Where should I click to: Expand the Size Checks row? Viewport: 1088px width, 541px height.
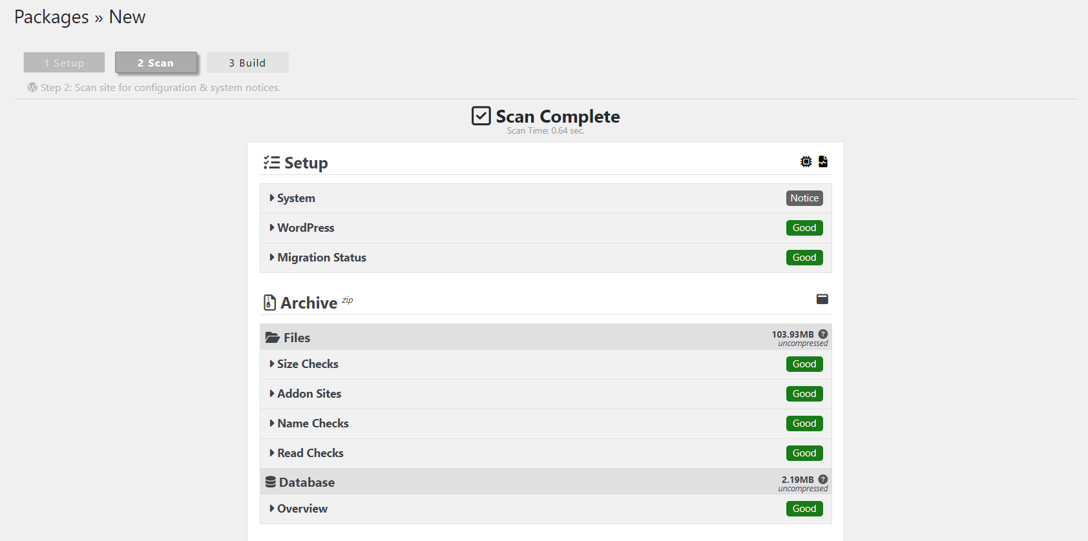tap(308, 364)
